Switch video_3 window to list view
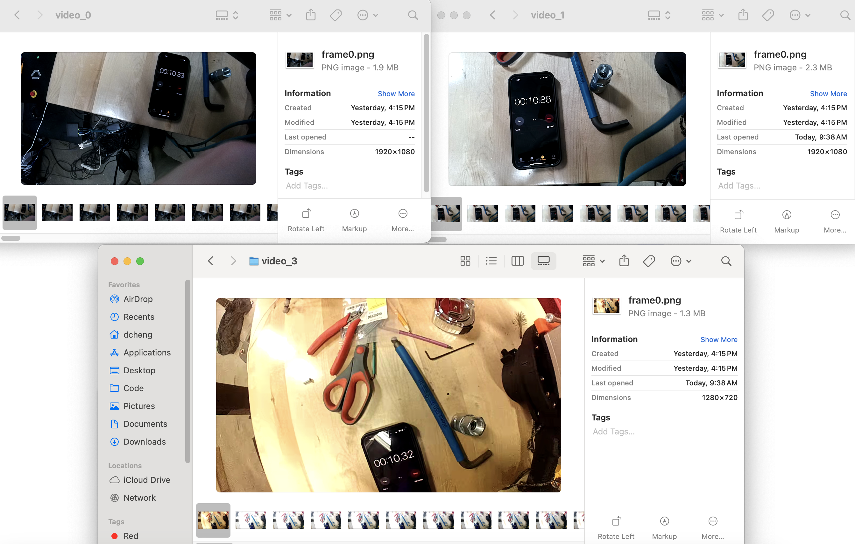This screenshot has width=855, height=544. (491, 261)
